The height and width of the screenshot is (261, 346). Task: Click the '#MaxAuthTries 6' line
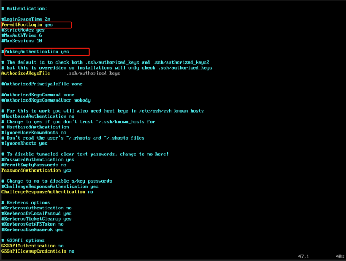(22, 35)
